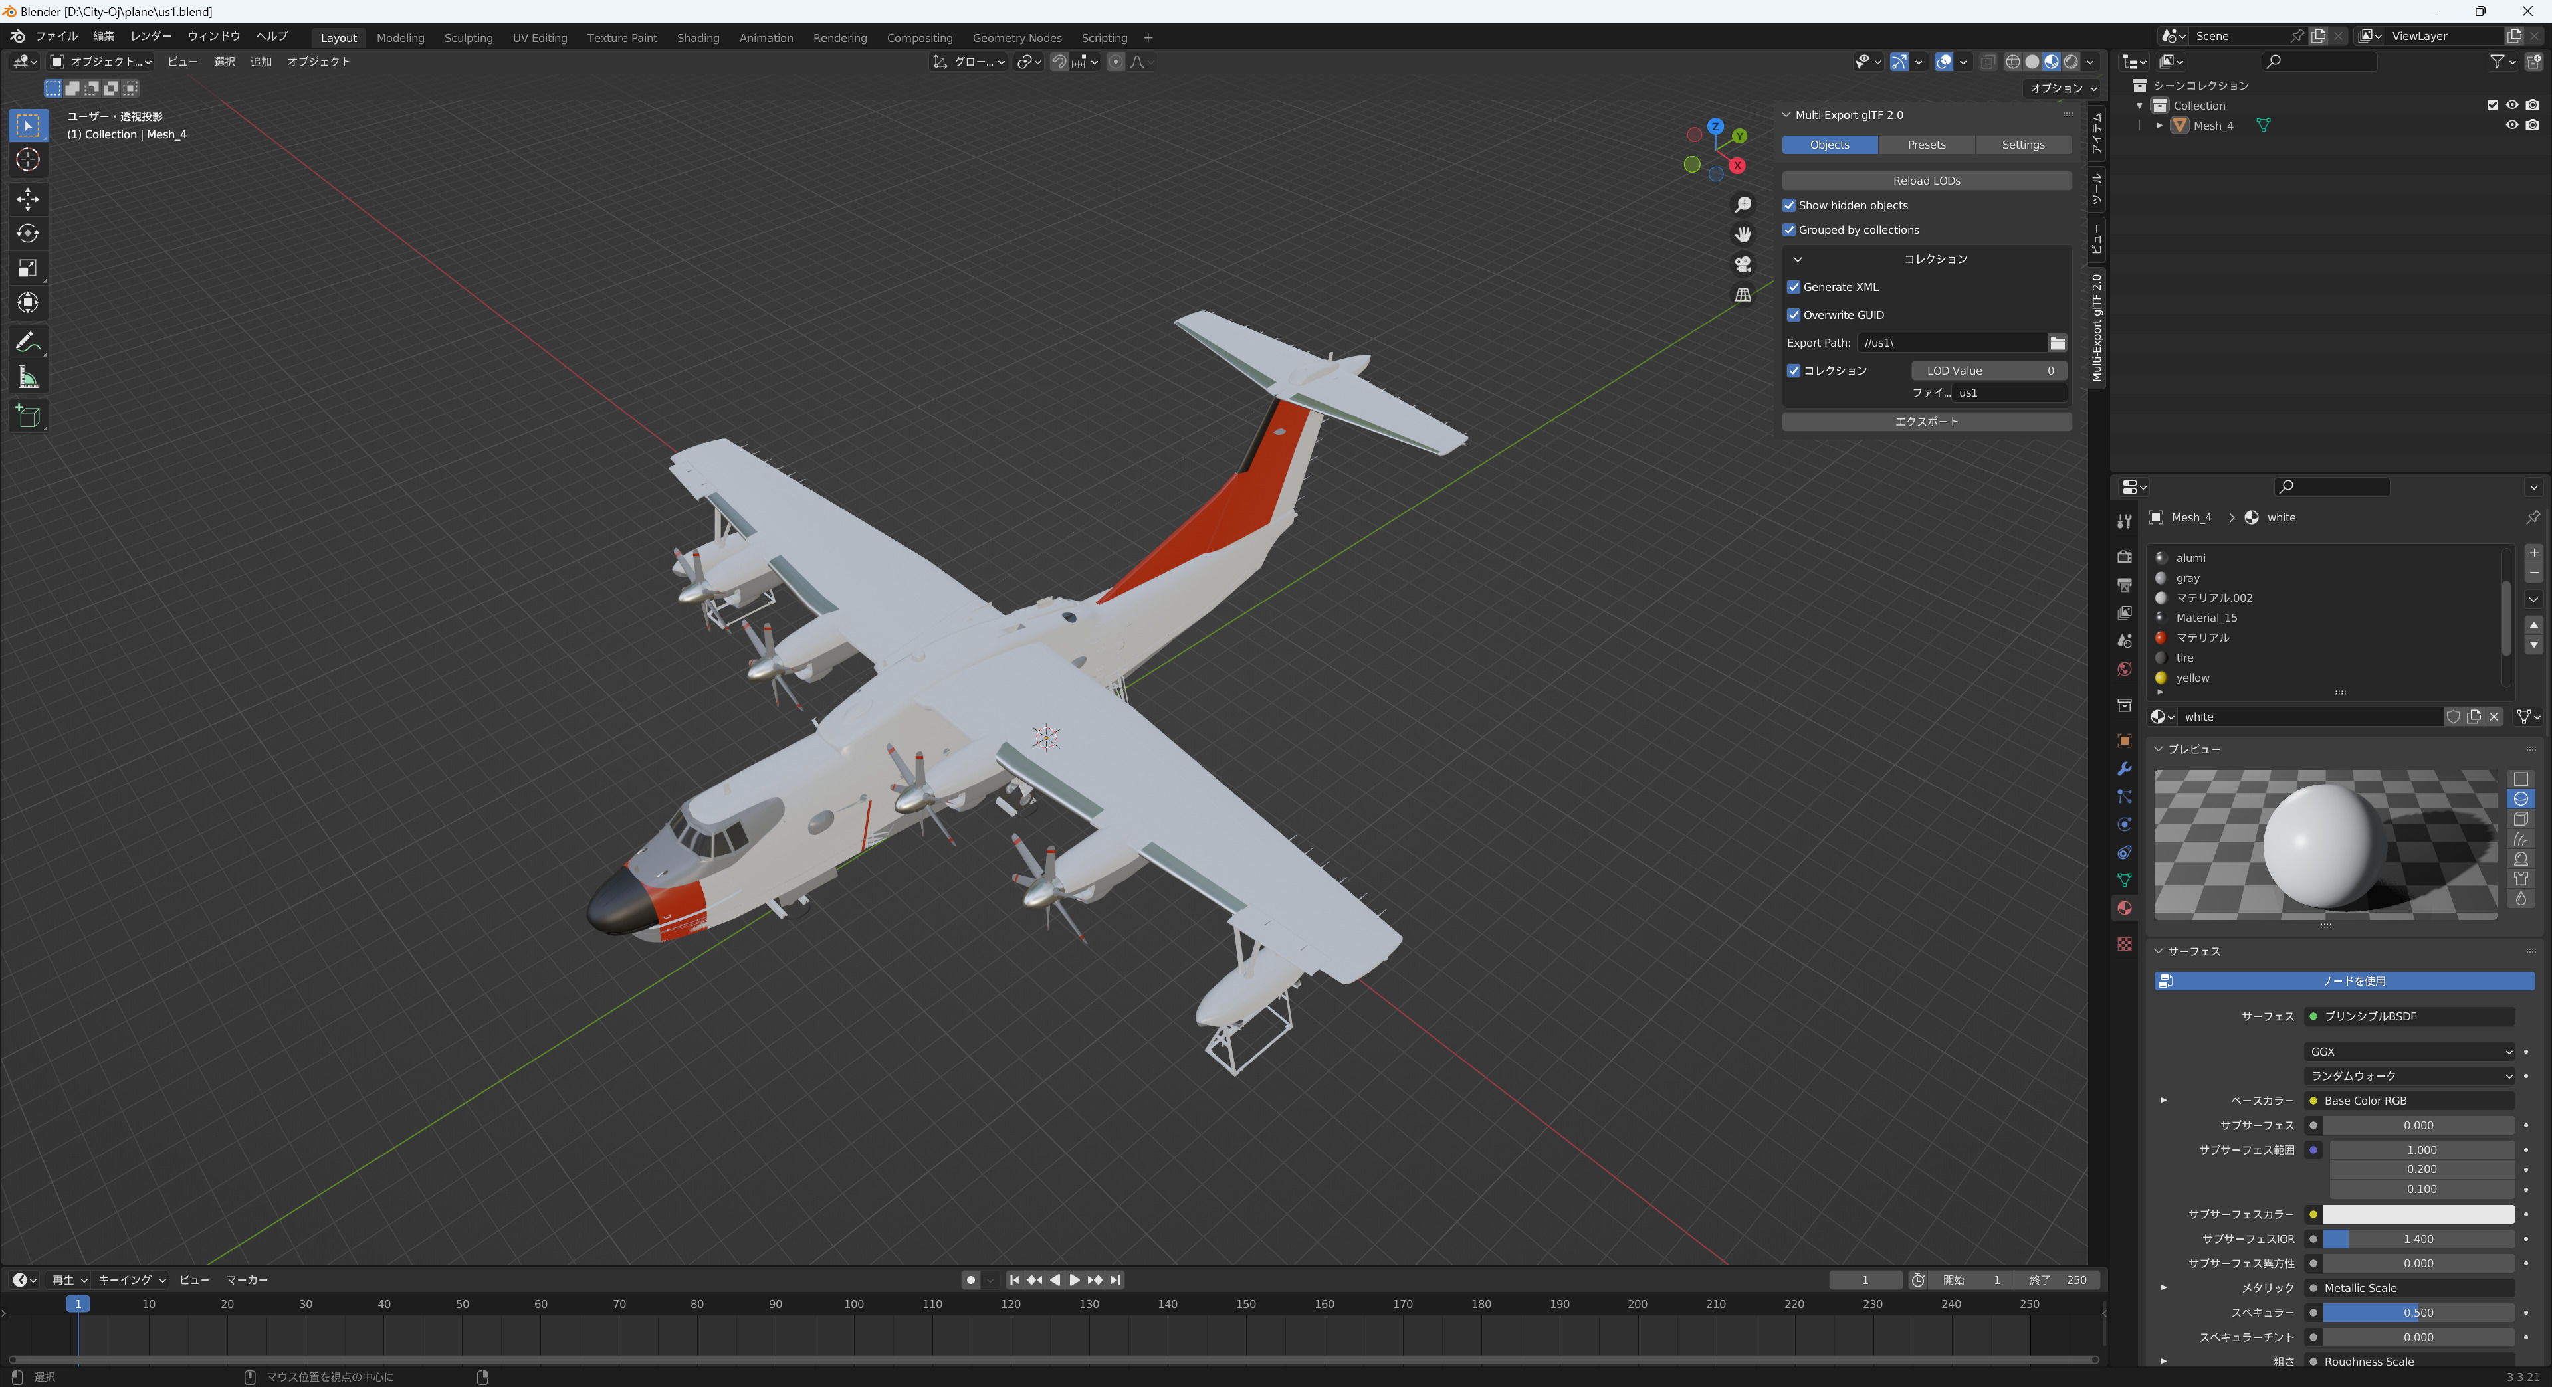Select the Annotate tool
The height and width of the screenshot is (1387, 2552).
(28, 343)
